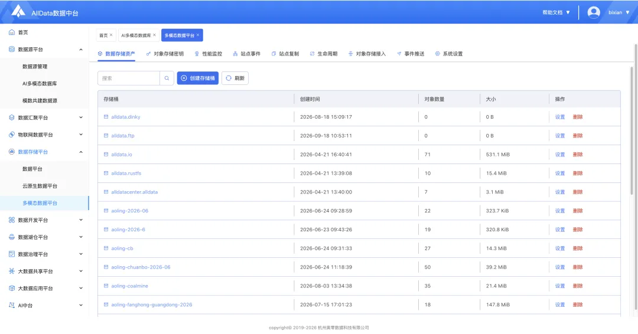Click bucket icon beside aoling-cb
Image resolution: width=638 pixels, height=334 pixels.
coord(106,248)
